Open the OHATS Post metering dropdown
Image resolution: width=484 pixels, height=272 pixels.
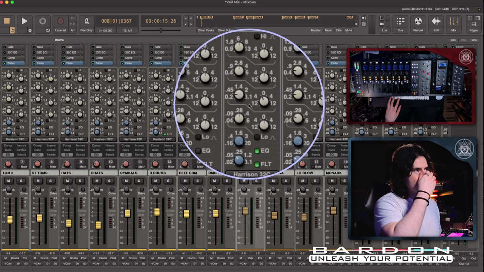(113, 258)
